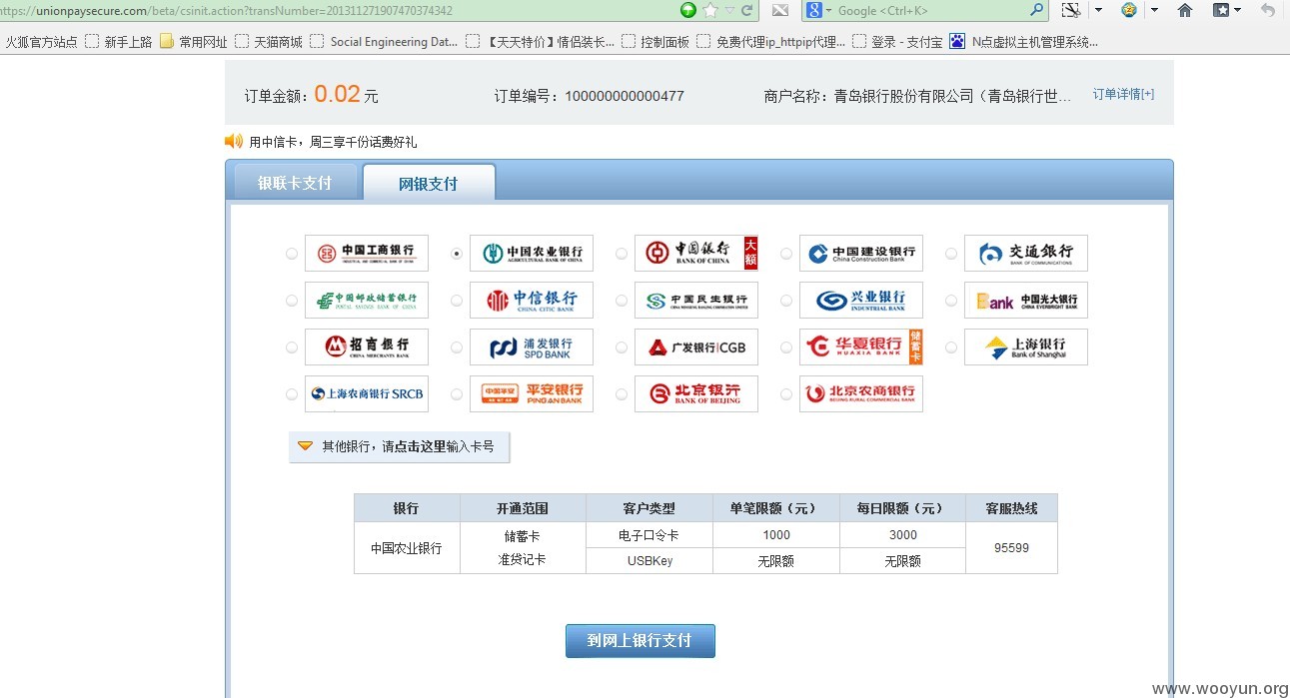Select the 中国邮政储蓄银行 radio button
The height and width of the screenshot is (698, 1290).
(292, 301)
